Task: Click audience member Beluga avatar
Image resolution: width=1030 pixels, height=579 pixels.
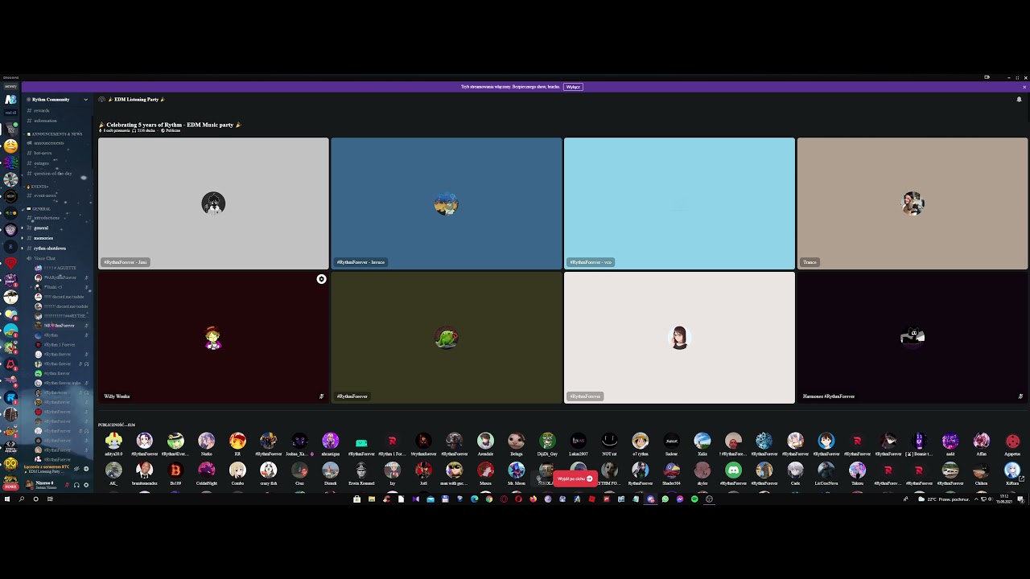Action: (516, 441)
